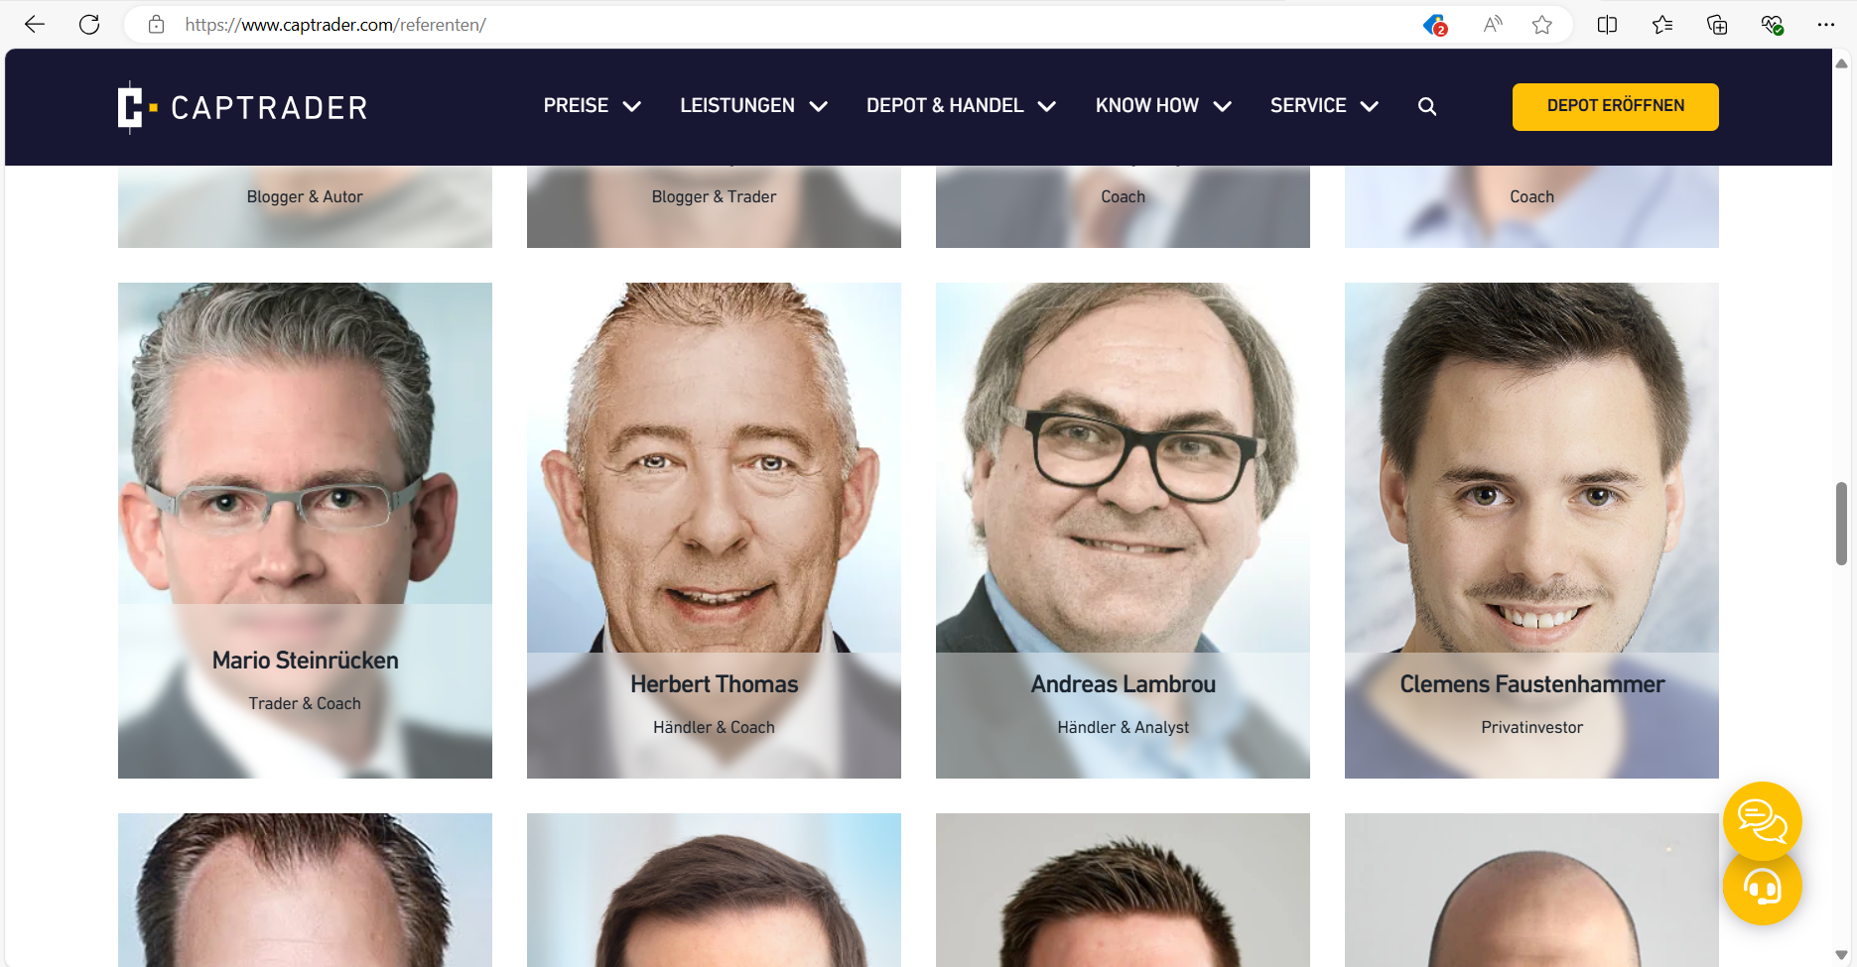Go back using the browser arrow

tap(35, 25)
